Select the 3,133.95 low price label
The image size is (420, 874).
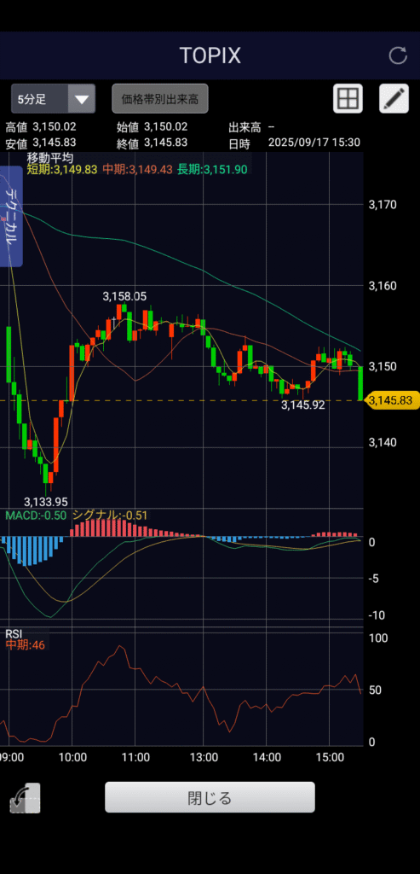(46, 502)
